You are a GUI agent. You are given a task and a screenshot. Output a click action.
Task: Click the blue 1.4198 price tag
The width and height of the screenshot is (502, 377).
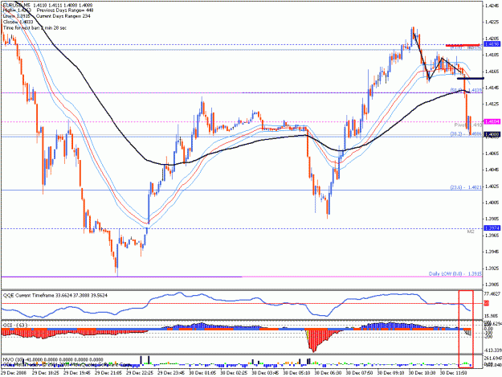[492, 44]
